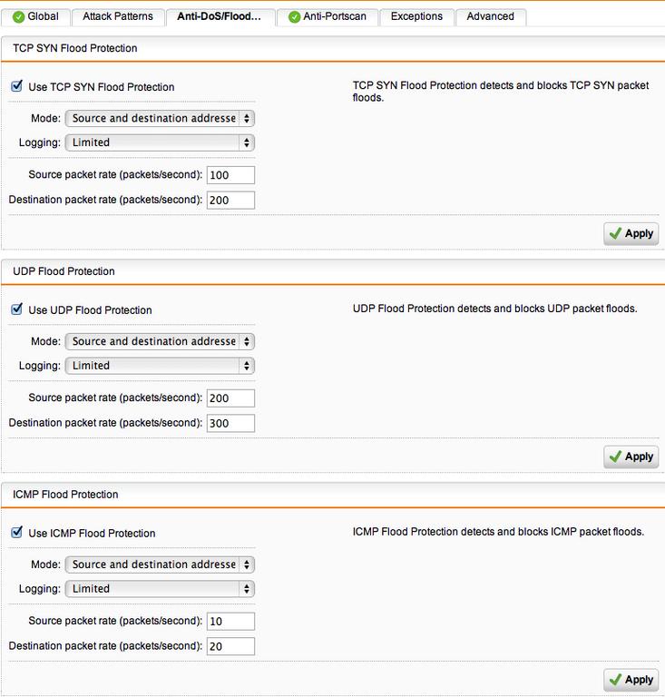Viewport: 665px width, 697px height.
Task: Click UDP destination packet rate field showing 300
Action: (230, 423)
